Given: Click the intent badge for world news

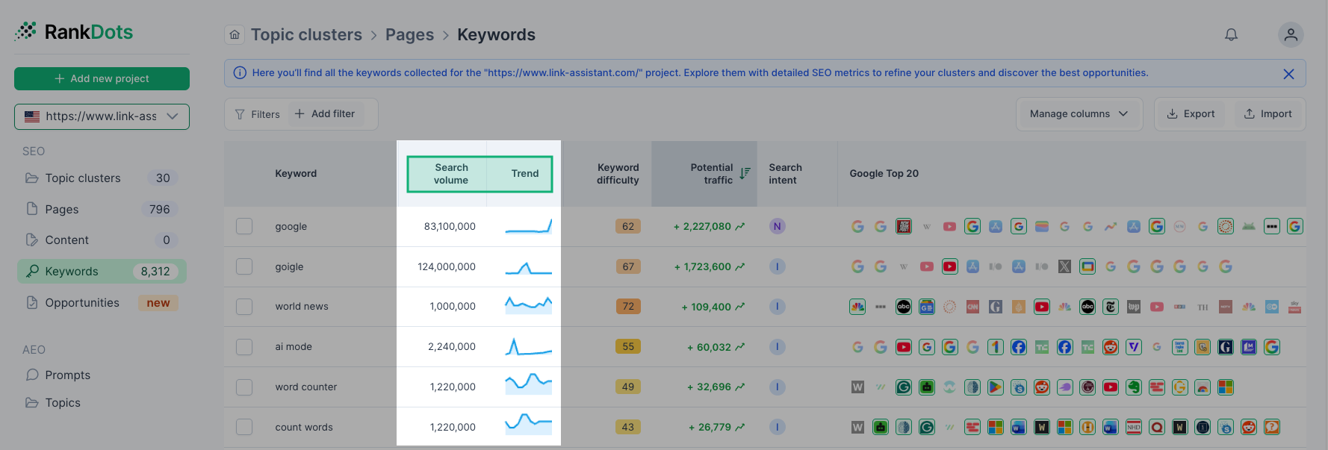Looking at the screenshot, I should (x=778, y=306).
